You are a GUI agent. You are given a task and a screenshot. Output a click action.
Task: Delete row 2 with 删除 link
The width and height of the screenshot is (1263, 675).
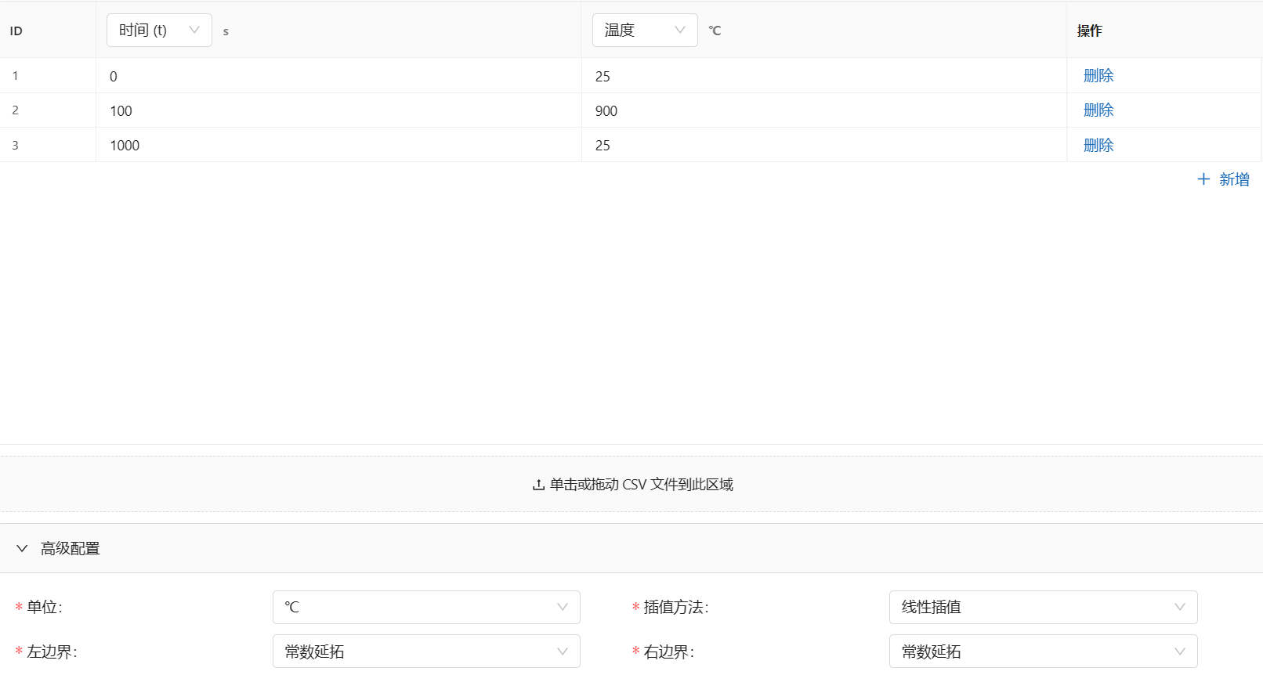(x=1098, y=110)
